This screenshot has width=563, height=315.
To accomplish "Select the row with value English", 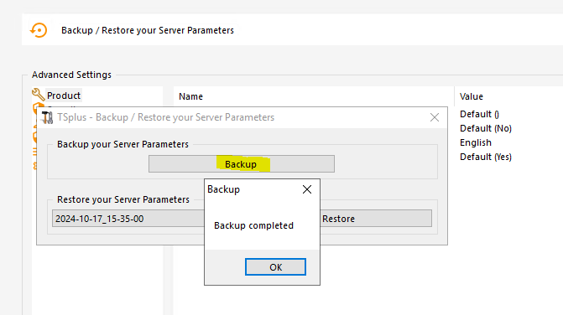I will click(x=476, y=142).
